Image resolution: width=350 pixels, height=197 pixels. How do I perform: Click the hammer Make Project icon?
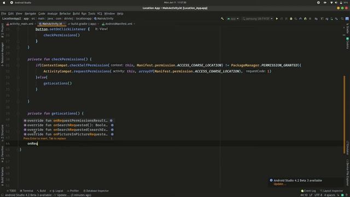[222, 19]
